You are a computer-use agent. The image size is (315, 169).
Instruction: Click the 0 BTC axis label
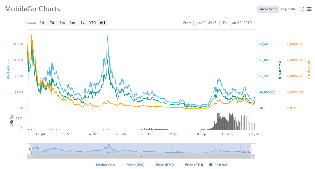pos(292,108)
